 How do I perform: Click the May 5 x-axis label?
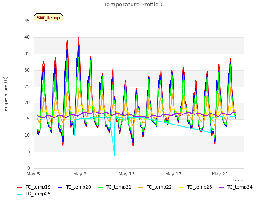[33, 174]
